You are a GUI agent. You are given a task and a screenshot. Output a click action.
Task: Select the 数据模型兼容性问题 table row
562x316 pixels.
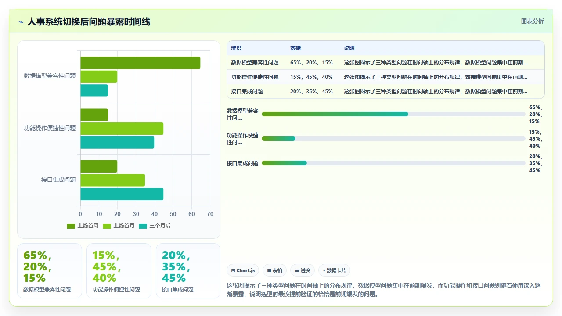[385, 63]
